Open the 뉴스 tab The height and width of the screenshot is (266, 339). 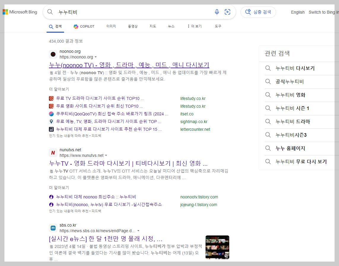pyautogui.click(x=171, y=26)
